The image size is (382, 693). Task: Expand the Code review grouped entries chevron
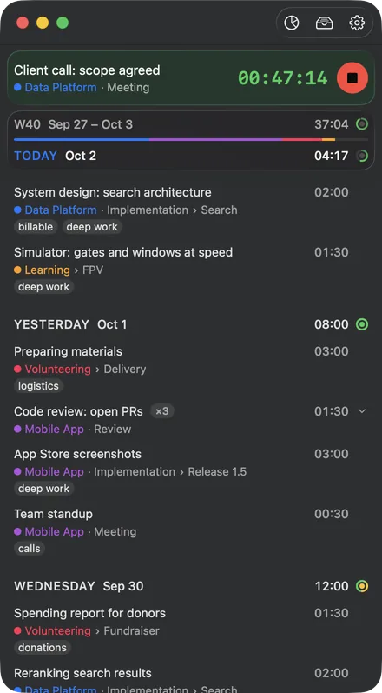coord(362,411)
